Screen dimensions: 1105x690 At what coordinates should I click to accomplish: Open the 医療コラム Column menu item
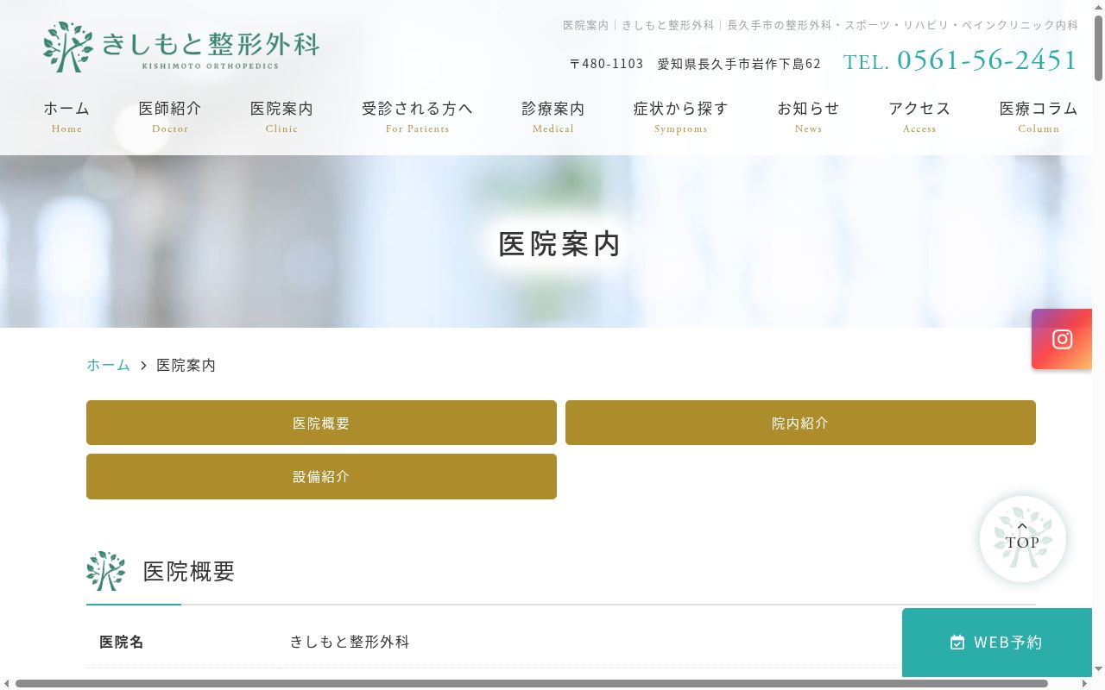(x=1039, y=116)
